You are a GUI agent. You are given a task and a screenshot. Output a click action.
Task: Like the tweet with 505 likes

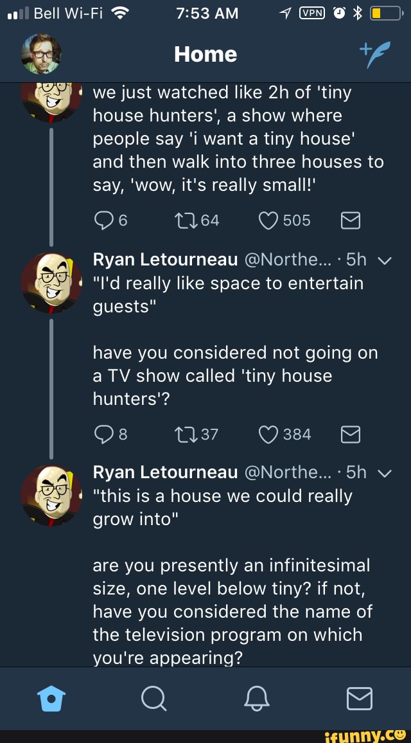click(268, 221)
